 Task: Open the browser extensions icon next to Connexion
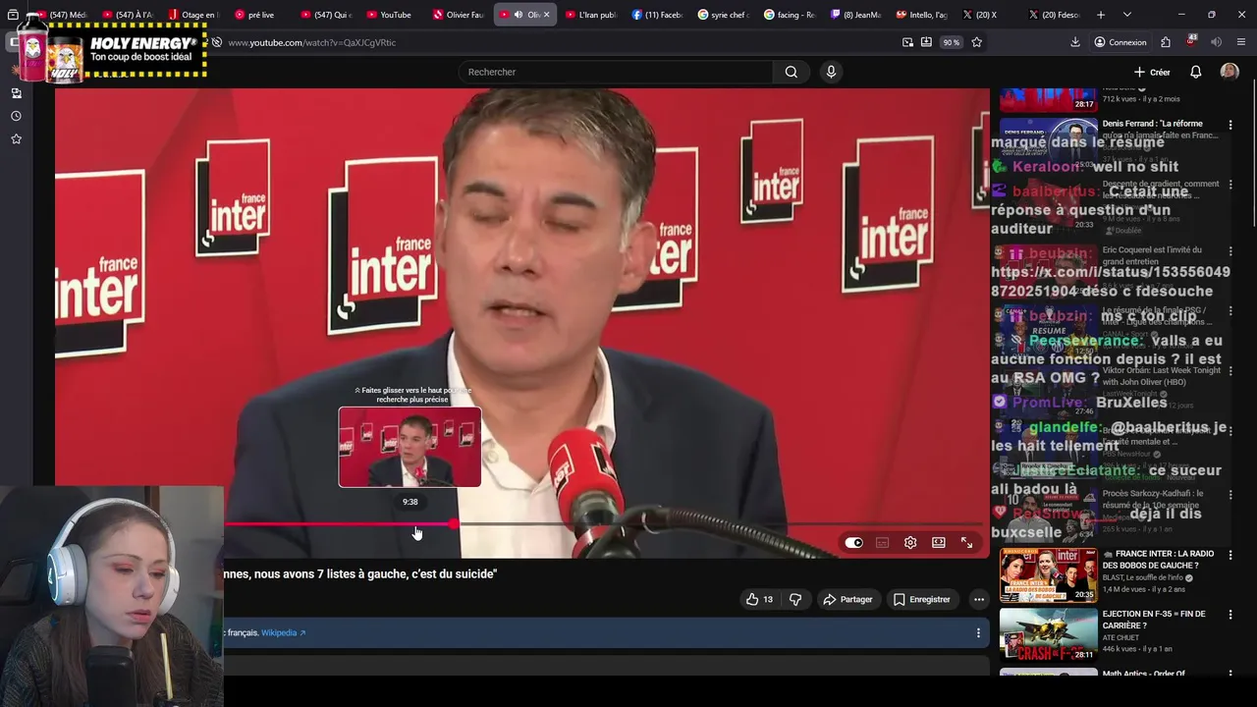coord(1165,42)
